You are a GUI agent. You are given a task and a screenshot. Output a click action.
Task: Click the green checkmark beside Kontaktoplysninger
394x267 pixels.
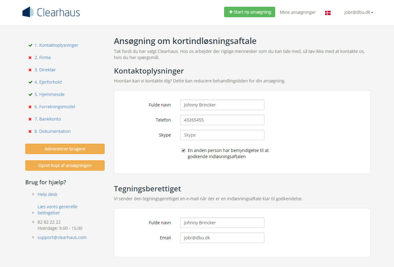coord(30,45)
